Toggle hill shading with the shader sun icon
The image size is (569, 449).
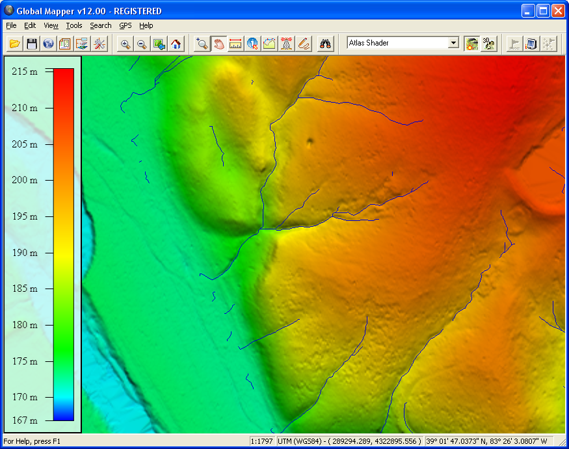[x=471, y=44]
